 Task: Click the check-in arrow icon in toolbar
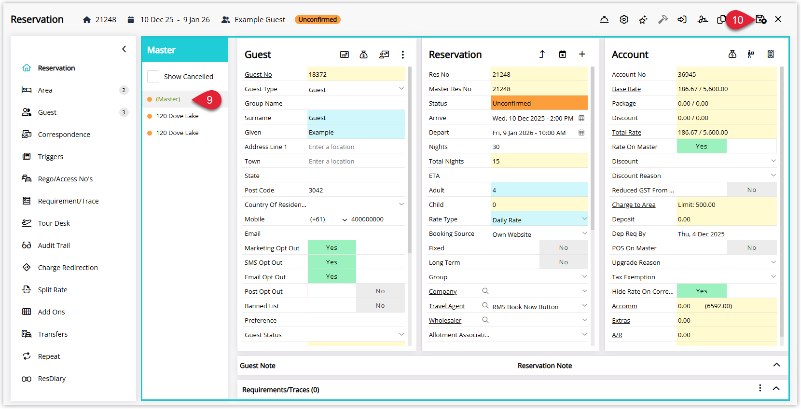point(682,20)
